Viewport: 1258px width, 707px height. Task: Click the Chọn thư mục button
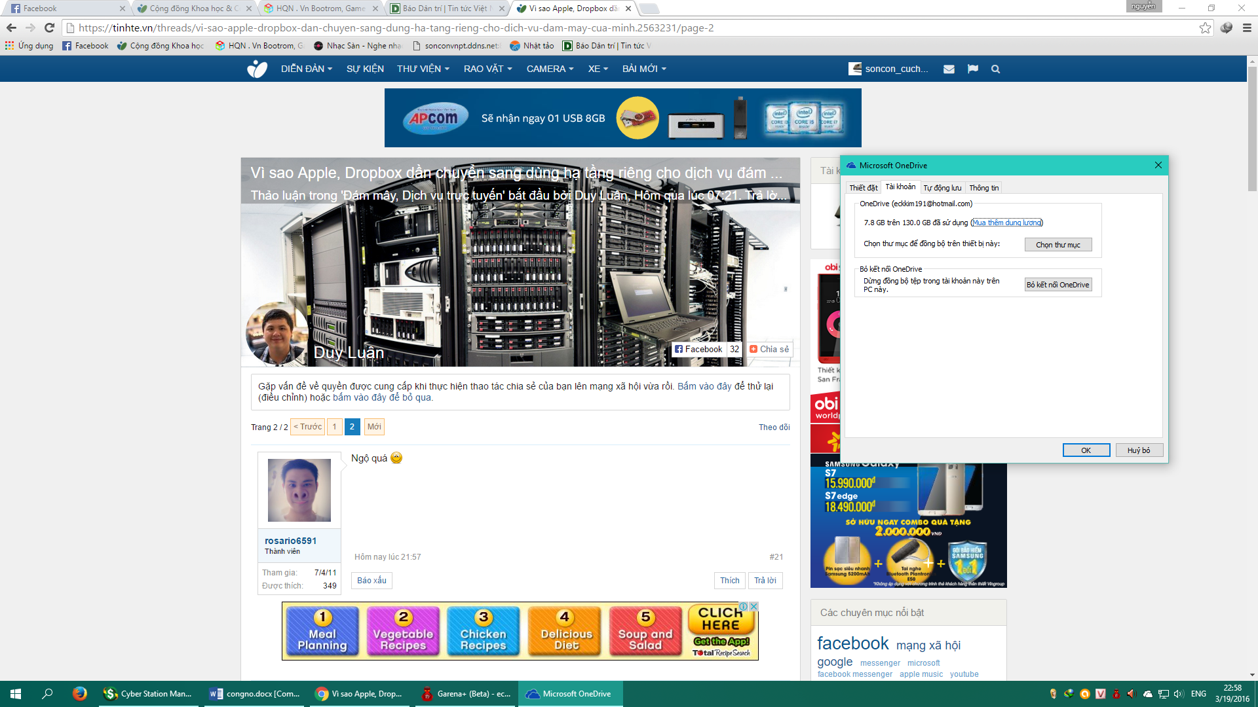click(x=1058, y=245)
